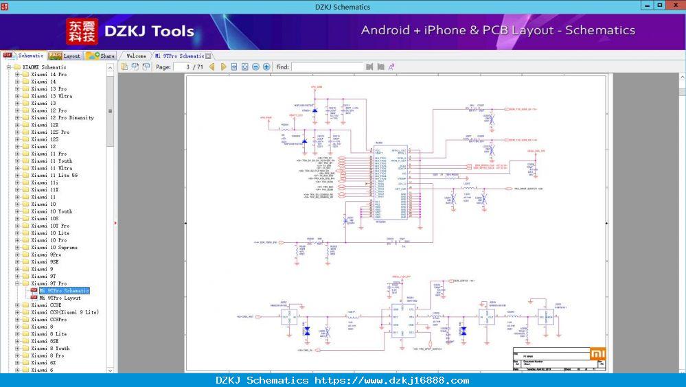This screenshot has height=387, width=686.
Task: Expand the Xiaomi 8 Youth folder
Action: 17,349
